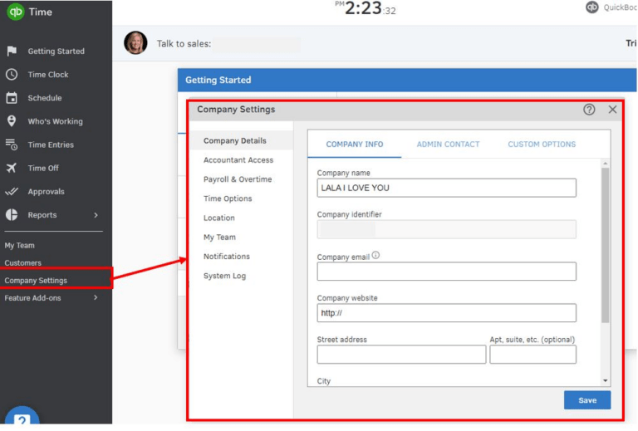This screenshot has height=431, width=638.
Task: Open Time Clock via clock icon
Action: (x=12, y=75)
